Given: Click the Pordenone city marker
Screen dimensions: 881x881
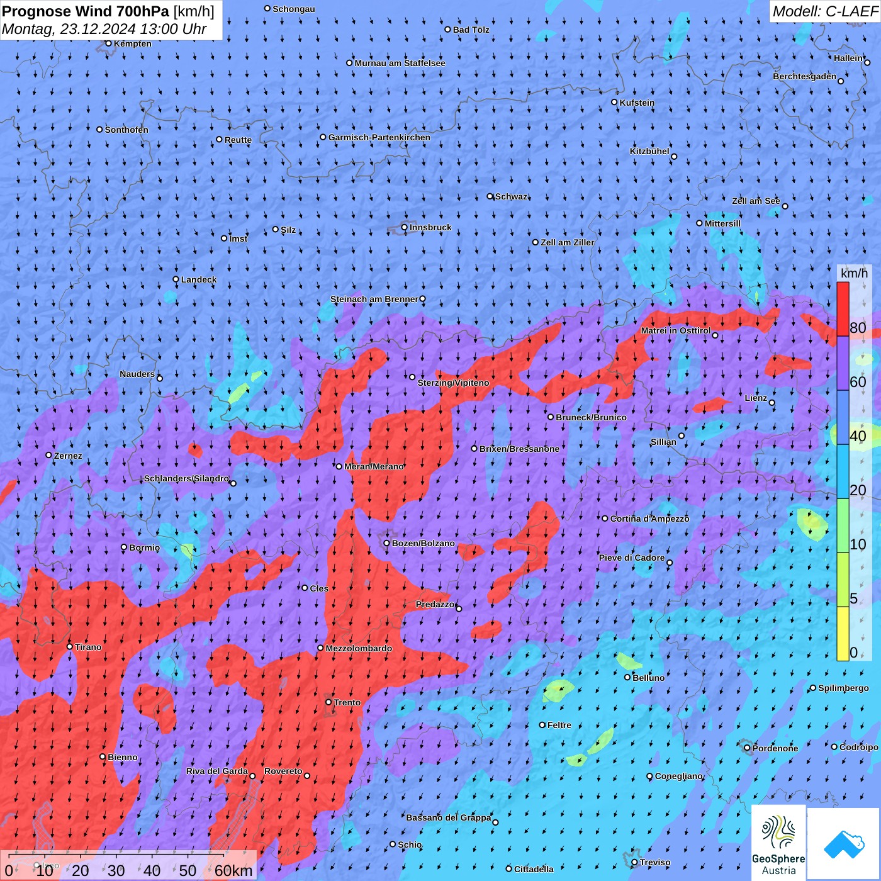Looking at the screenshot, I should [x=748, y=748].
